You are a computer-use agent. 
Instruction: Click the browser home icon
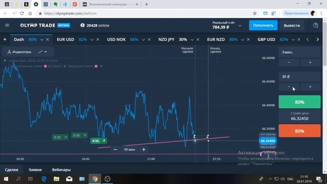point(30,13)
